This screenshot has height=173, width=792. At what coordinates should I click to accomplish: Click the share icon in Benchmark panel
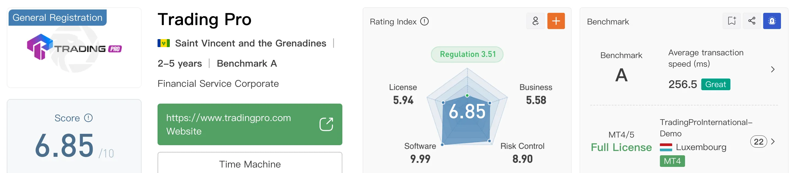click(752, 21)
